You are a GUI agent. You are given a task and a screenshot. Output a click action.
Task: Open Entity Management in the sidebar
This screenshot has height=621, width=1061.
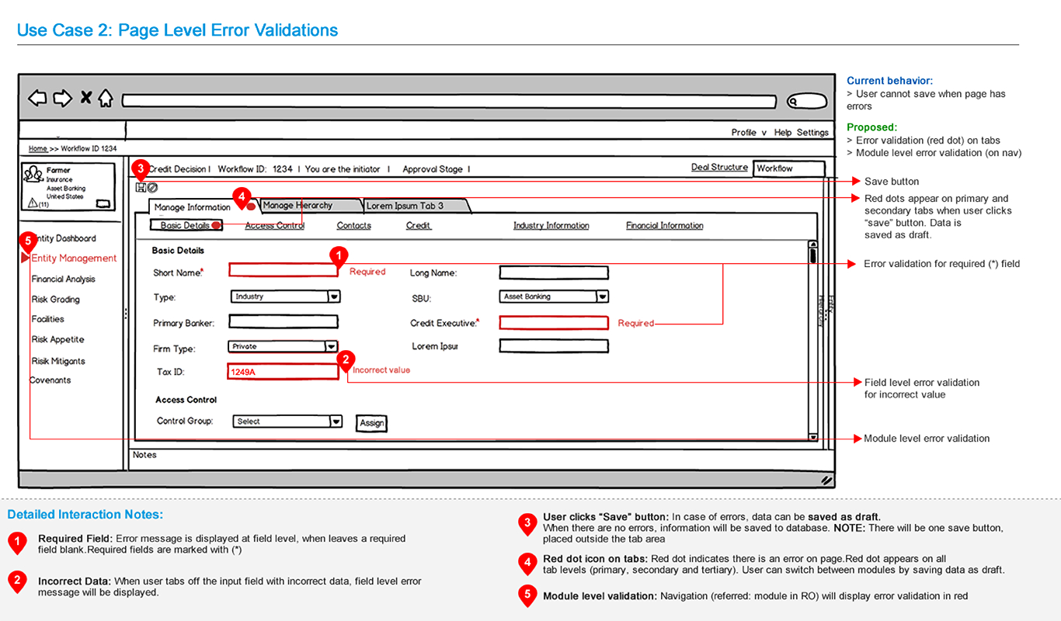pos(74,258)
